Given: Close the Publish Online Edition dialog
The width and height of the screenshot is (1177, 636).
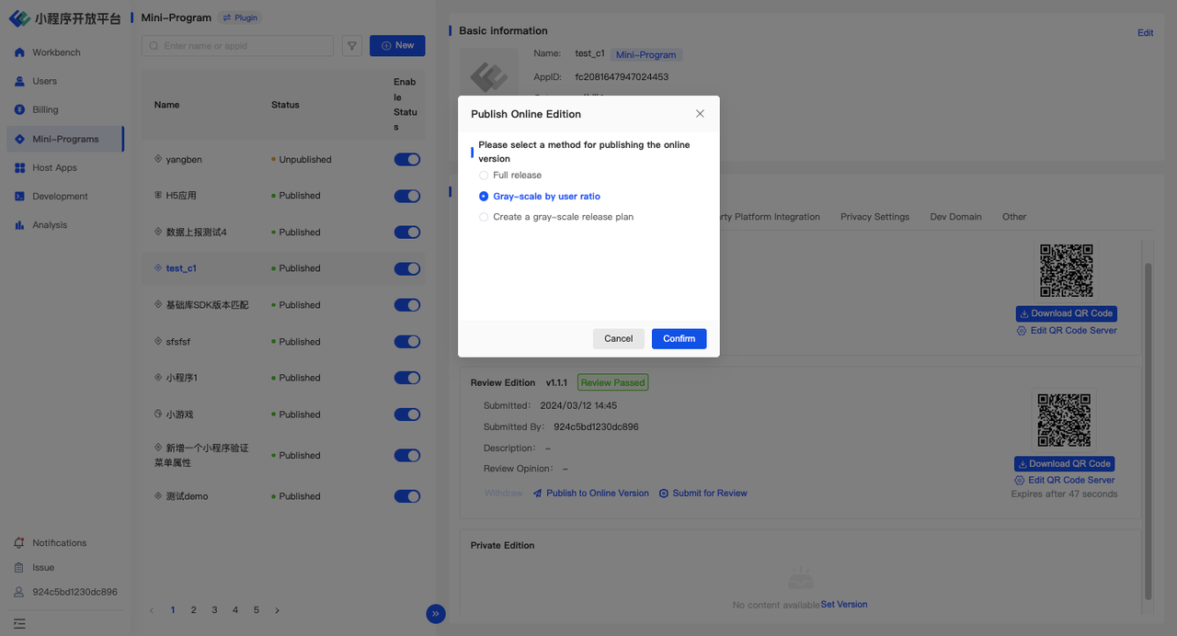Looking at the screenshot, I should pyautogui.click(x=700, y=114).
